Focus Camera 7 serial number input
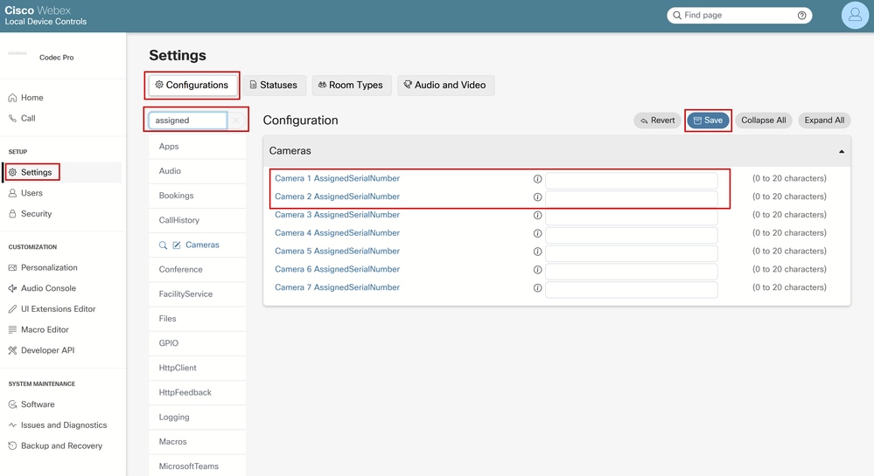The width and height of the screenshot is (874, 476). 631,289
